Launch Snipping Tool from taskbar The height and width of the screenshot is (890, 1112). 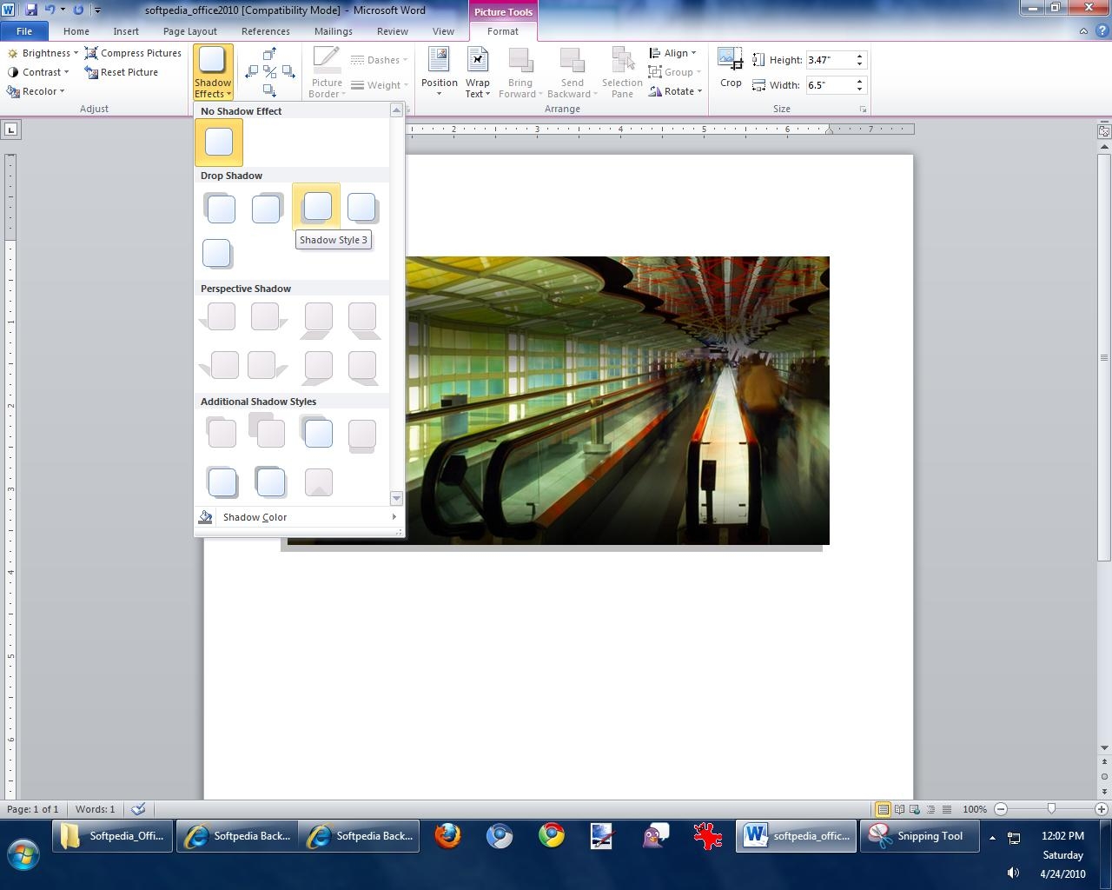coord(917,836)
